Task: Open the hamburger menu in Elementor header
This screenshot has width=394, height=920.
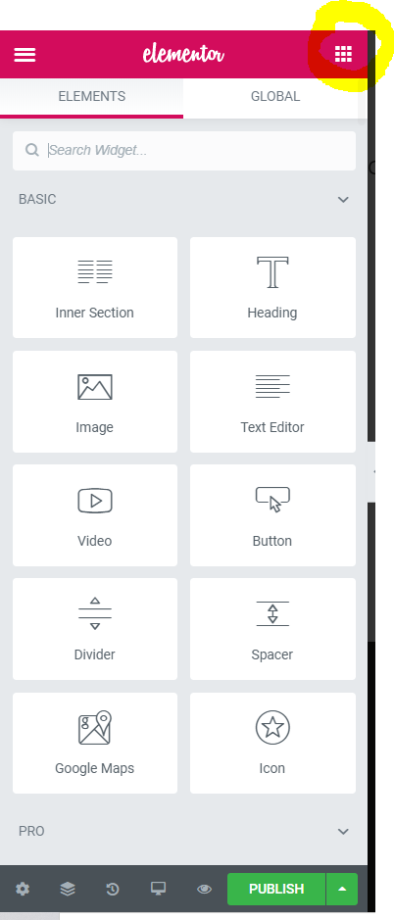Action: [x=25, y=55]
